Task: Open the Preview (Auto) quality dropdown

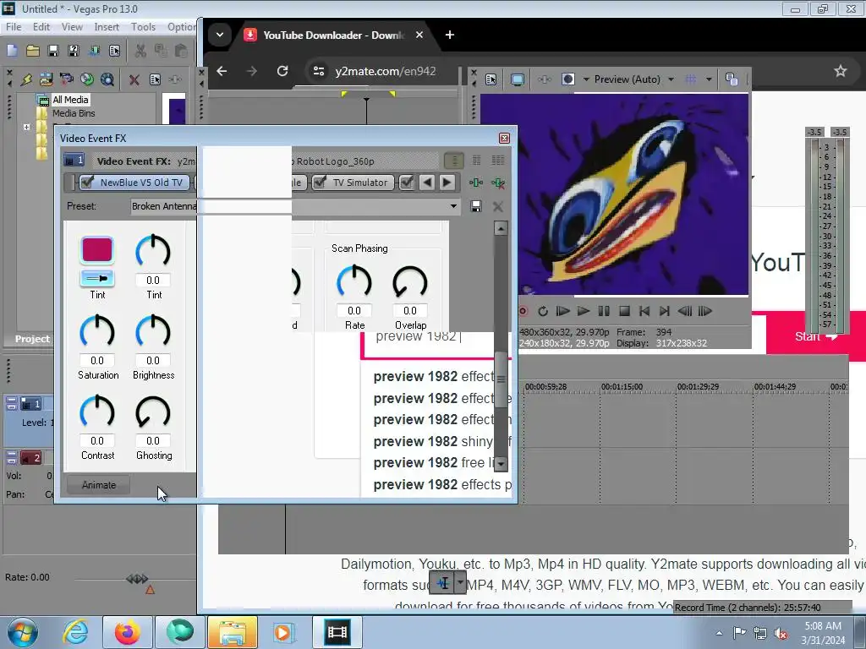Action: (671, 79)
